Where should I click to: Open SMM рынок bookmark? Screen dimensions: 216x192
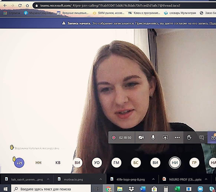[x=108, y=13]
